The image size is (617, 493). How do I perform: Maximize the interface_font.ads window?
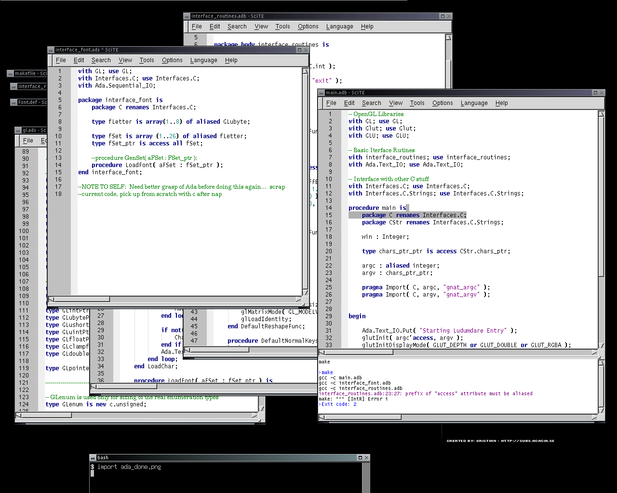[x=299, y=50]
